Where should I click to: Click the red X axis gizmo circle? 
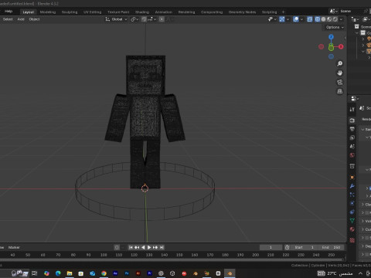tap(341, 46)
